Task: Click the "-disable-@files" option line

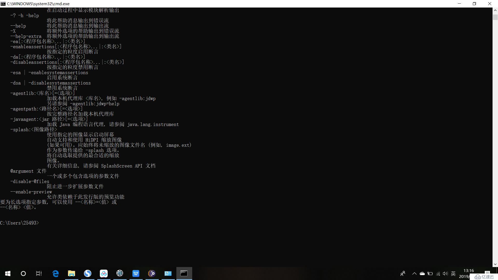Action: (x=30, y=181)
